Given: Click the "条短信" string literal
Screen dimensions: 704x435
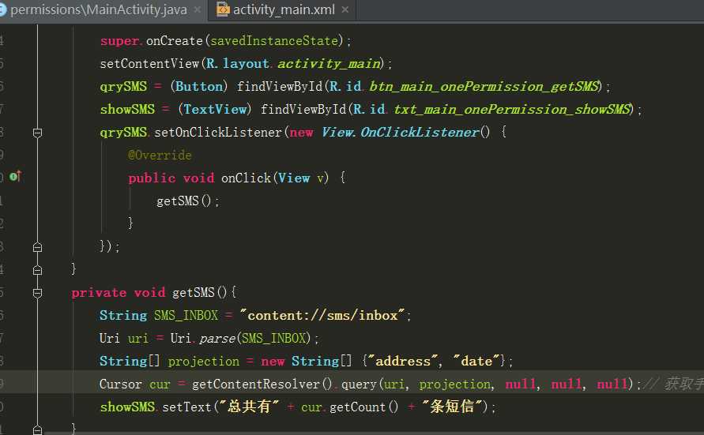Looking at the screenshot, I should [452, 407].
